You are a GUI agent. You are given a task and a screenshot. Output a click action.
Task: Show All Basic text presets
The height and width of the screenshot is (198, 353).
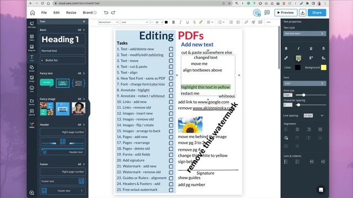point(81,30)
